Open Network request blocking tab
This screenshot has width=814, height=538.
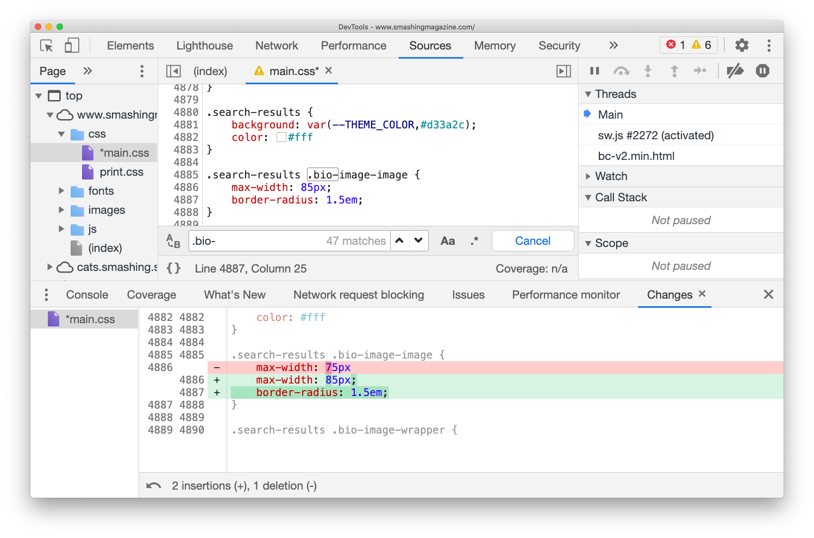tap(359, 294)
